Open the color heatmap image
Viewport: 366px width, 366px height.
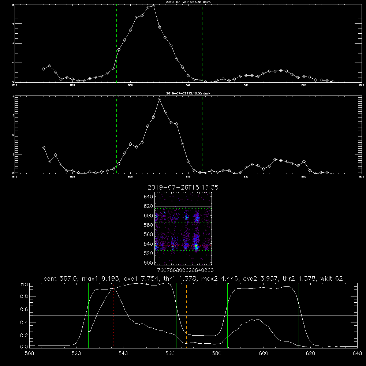coord(183,228)
